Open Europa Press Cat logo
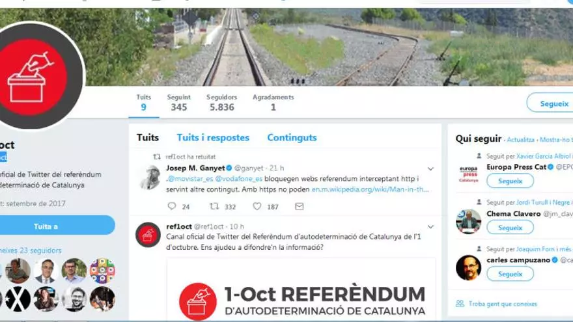 click(468, 174)
